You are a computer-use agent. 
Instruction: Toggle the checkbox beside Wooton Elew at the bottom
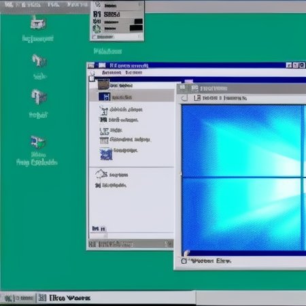coord(184,261)
